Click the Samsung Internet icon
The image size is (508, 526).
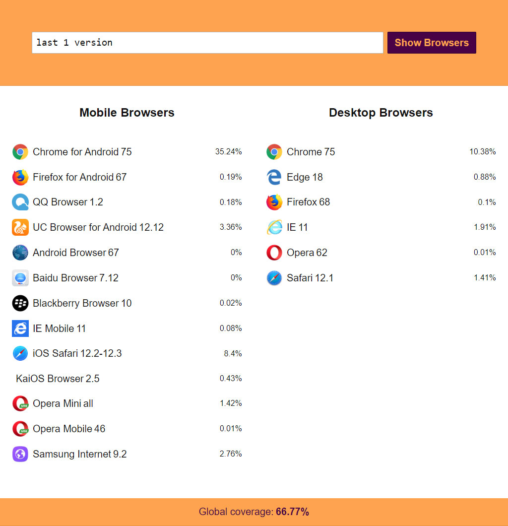click(x=20, y=454)
